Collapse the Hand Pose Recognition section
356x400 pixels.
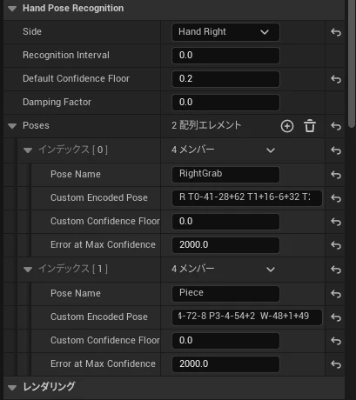(x=12, y=9)
